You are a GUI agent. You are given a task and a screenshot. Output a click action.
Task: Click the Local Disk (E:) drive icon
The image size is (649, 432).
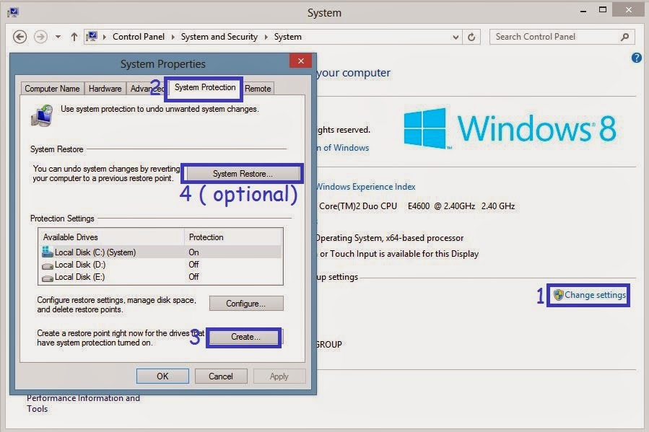(x=48, y=275)
